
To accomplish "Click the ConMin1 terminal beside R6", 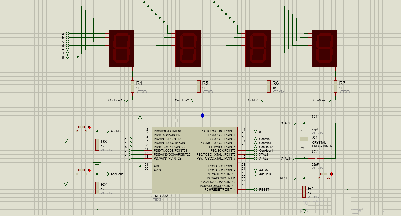I will pyautogui.click(x=263, y=100).
